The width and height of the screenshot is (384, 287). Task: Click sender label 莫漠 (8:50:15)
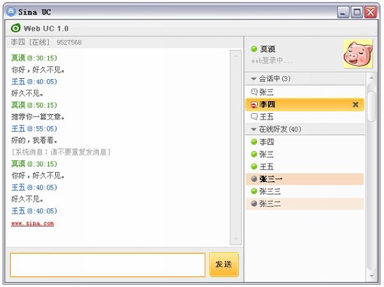[x=34, y=105]
